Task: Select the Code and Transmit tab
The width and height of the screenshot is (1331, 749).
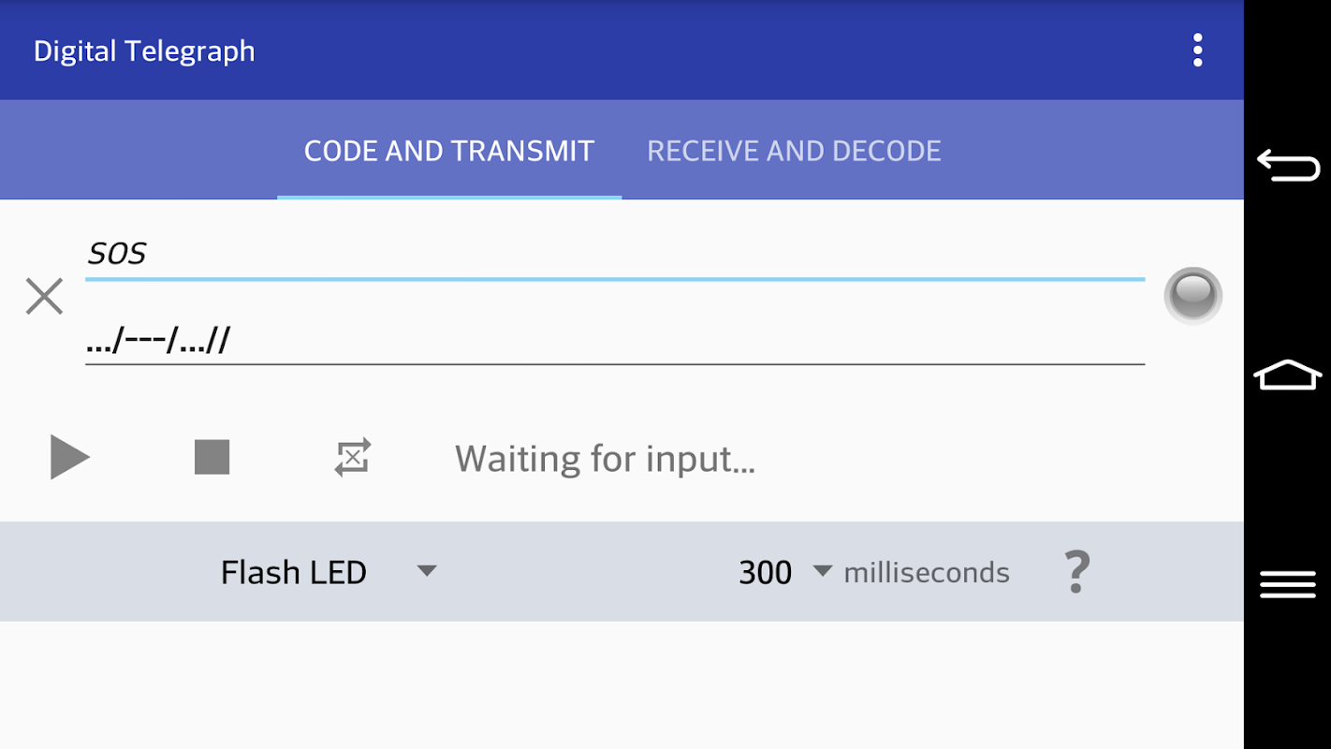Action: click(x=449, y=151)
